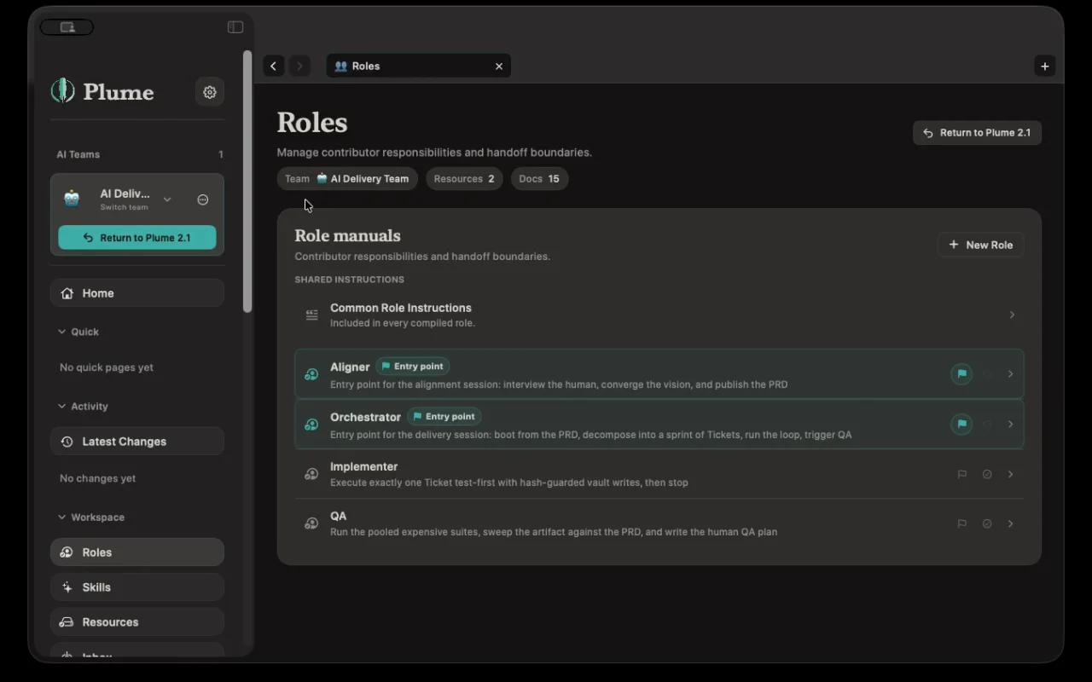Select the Roles tab
Screen dimensions: 1092x682
click(419, 66)
